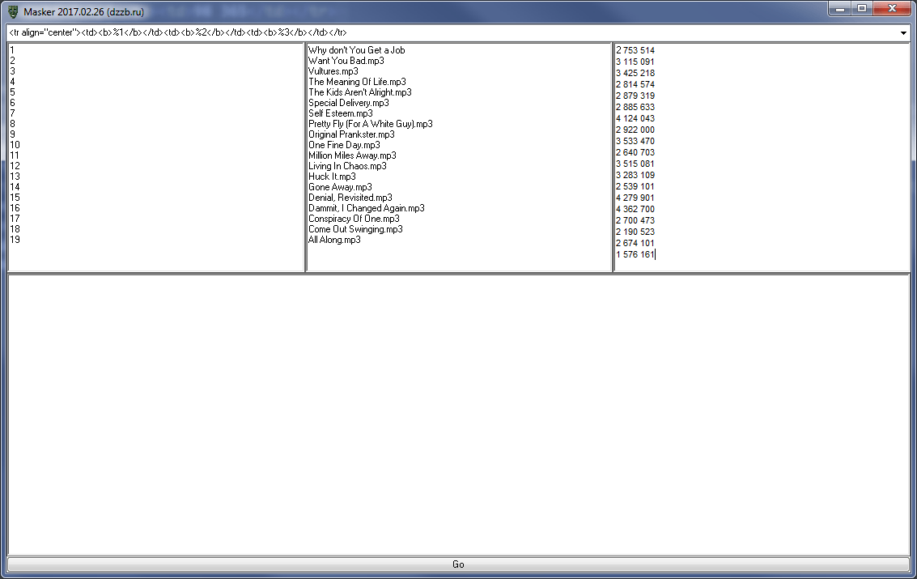Select the 4 362 700 size line

click(635, 209)
